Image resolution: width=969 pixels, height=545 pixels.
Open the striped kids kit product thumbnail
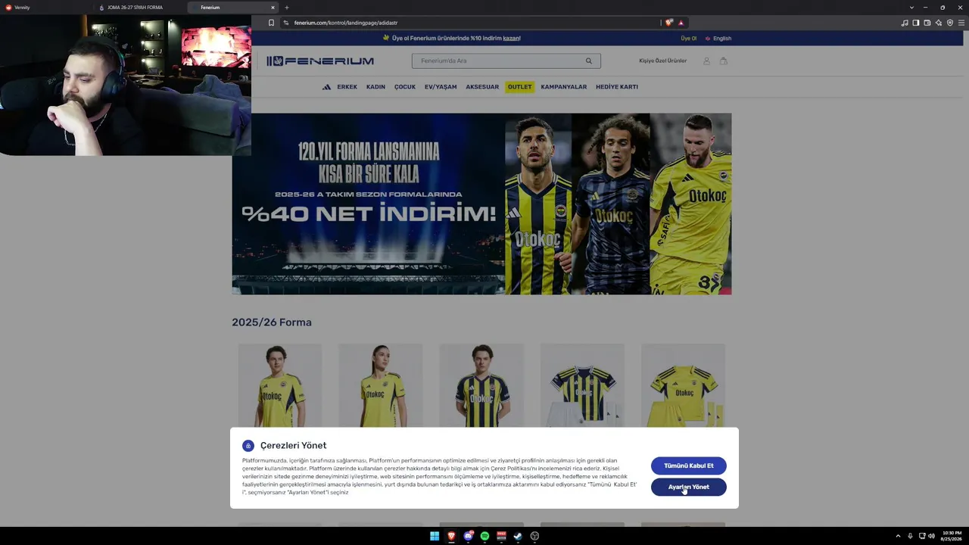pos(582,385)
